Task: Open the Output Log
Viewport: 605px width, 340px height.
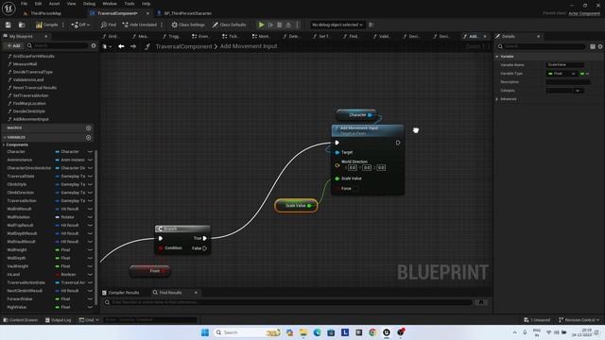Action: [x=59, y=320]
